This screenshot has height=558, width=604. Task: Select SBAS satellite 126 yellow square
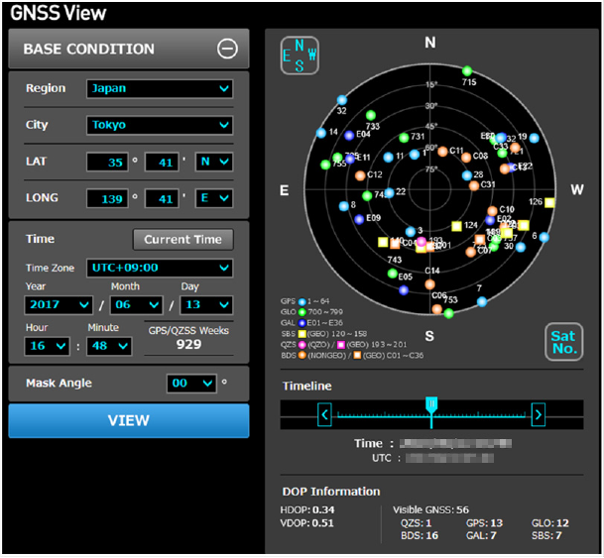549,202
